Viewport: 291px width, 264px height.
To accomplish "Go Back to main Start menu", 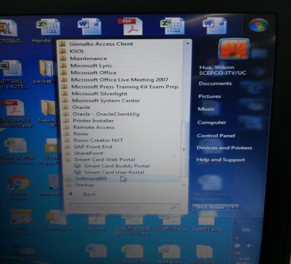I will (x=89, y=194).
